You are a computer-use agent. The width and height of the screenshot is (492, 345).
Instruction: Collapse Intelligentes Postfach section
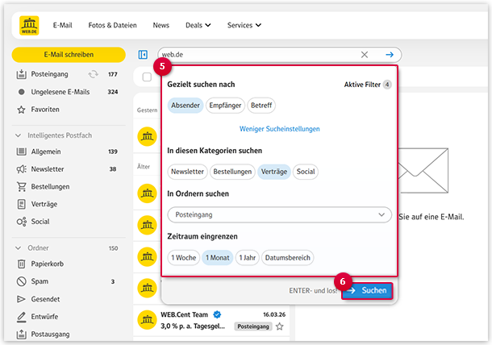19,135
